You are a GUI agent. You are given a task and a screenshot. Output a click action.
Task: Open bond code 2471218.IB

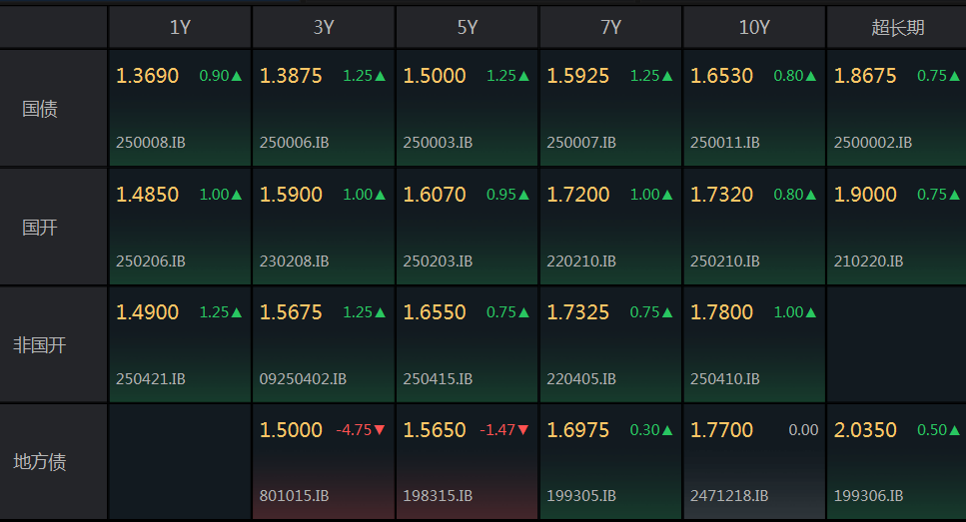tap(729, 495)
